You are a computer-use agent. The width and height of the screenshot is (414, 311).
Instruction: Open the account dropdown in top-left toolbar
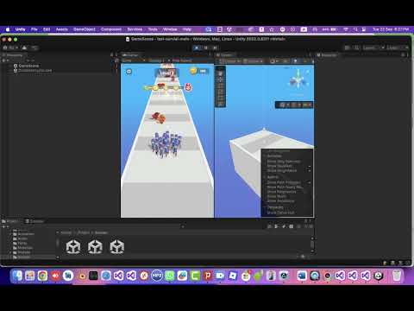click(x=10, y=48)
